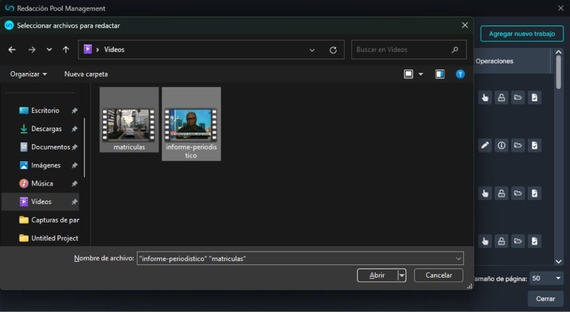
Task: Go back using the left arrow
Action: coord(12,50)
